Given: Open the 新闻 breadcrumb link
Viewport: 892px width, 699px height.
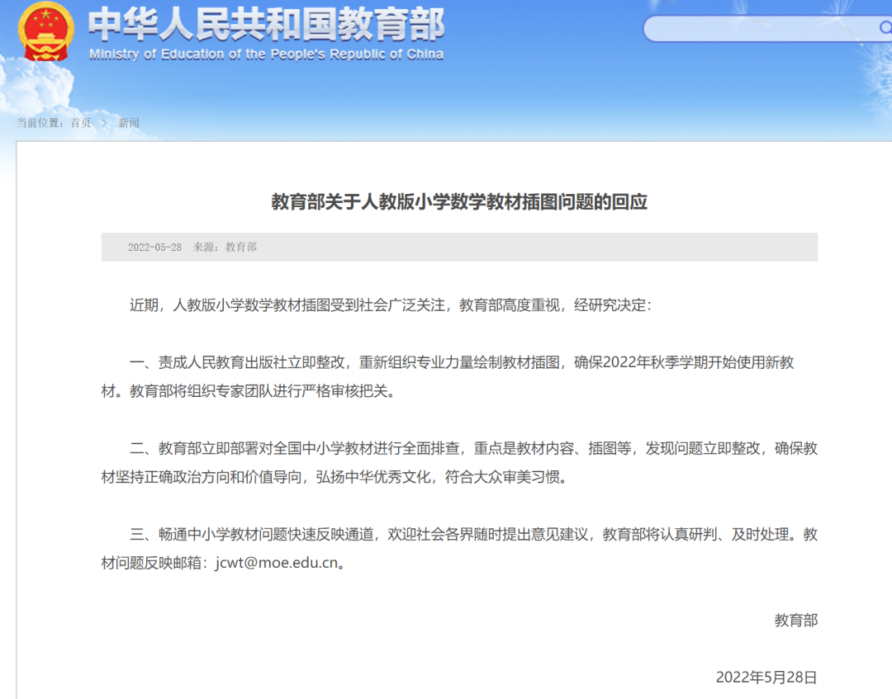Looking at the screenshot, I should pos(129,123).
